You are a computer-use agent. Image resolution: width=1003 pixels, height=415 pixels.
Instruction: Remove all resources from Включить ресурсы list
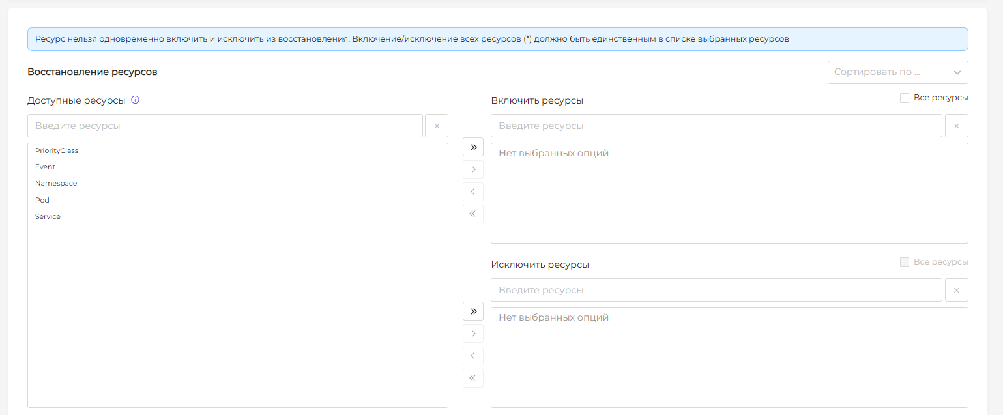pyautogui.click(x=473, y=214)
